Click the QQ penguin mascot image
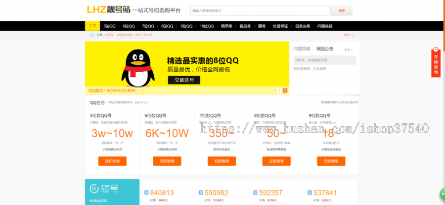The height and width of the screenshot is (205, 445). [x=136, y=68]
